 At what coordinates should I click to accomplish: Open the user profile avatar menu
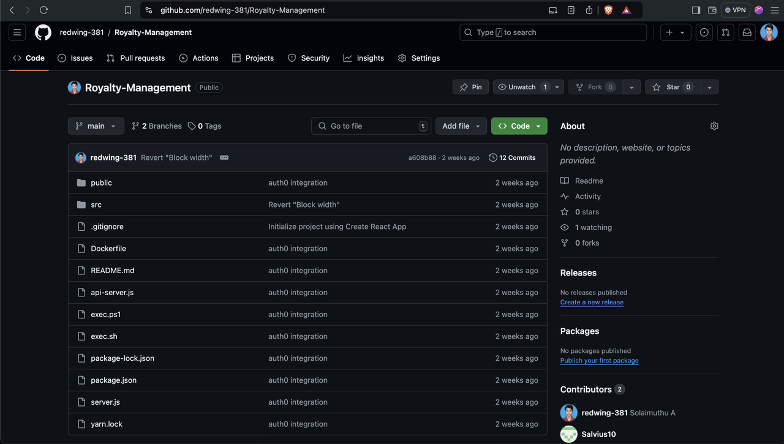pos(769,32)
